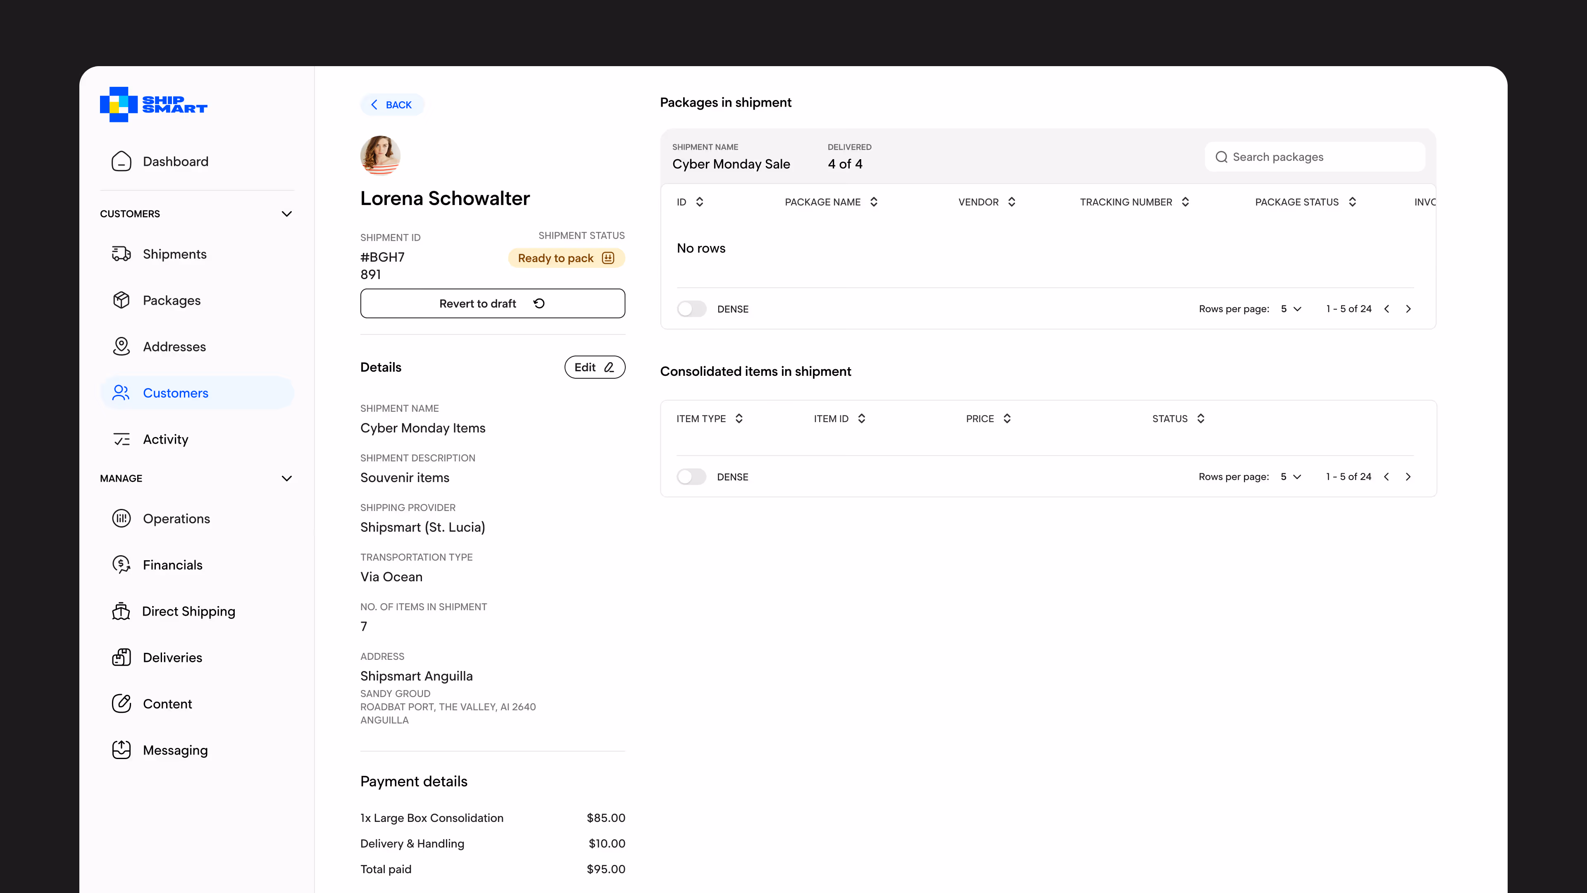
Task: Enable Dense toggle in packages table
Action: point(691,309)
